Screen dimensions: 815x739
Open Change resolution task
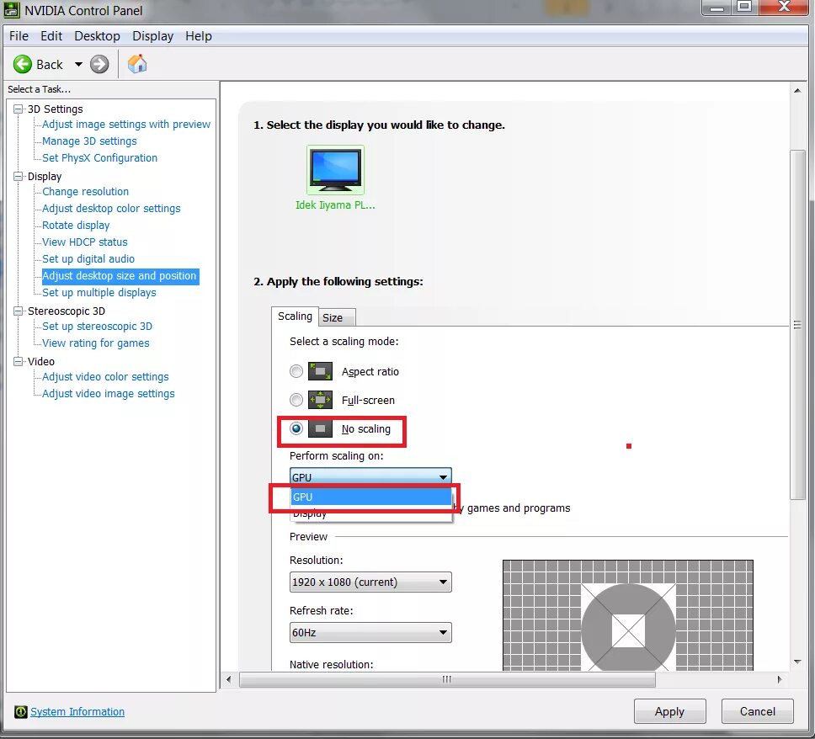pyautogui.click(x=85, y=191)
